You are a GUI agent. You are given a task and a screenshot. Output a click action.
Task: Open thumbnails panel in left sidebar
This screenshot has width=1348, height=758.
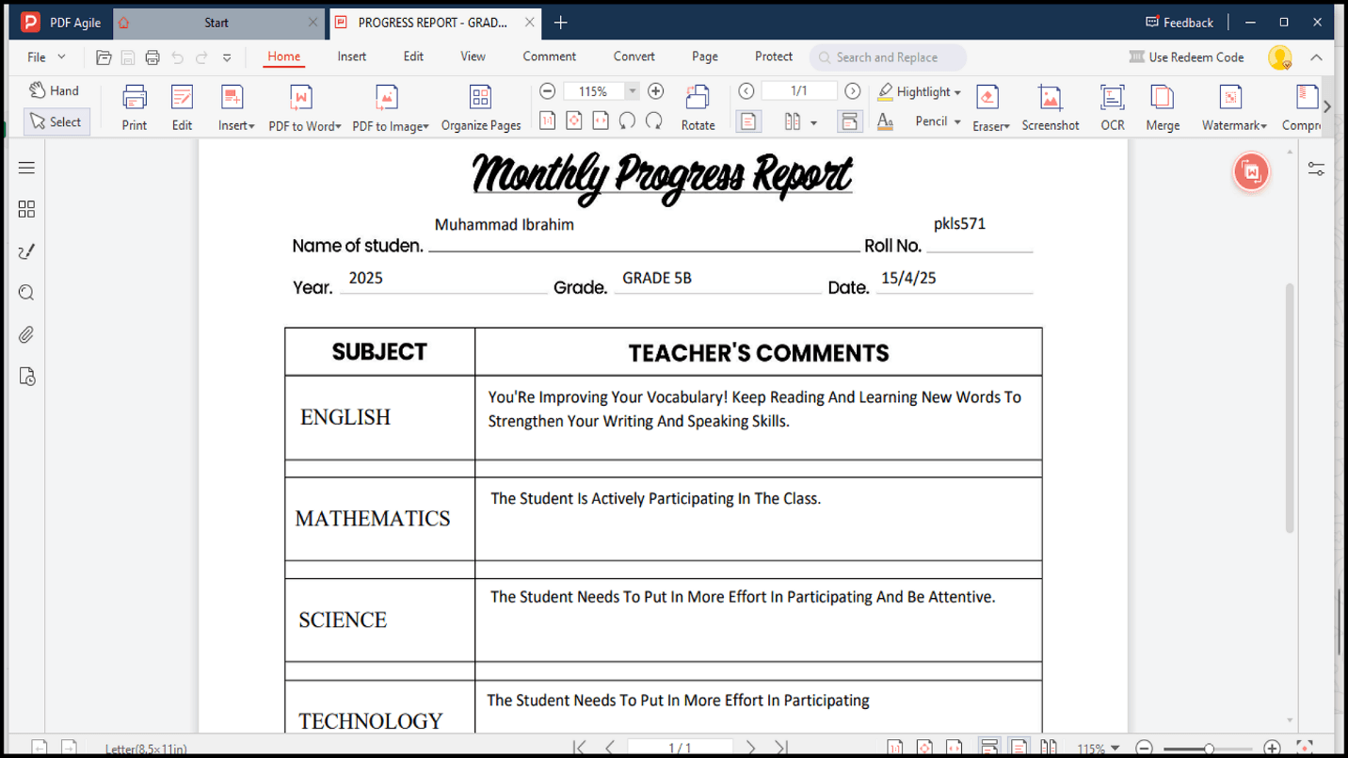(x=26, y=209)
